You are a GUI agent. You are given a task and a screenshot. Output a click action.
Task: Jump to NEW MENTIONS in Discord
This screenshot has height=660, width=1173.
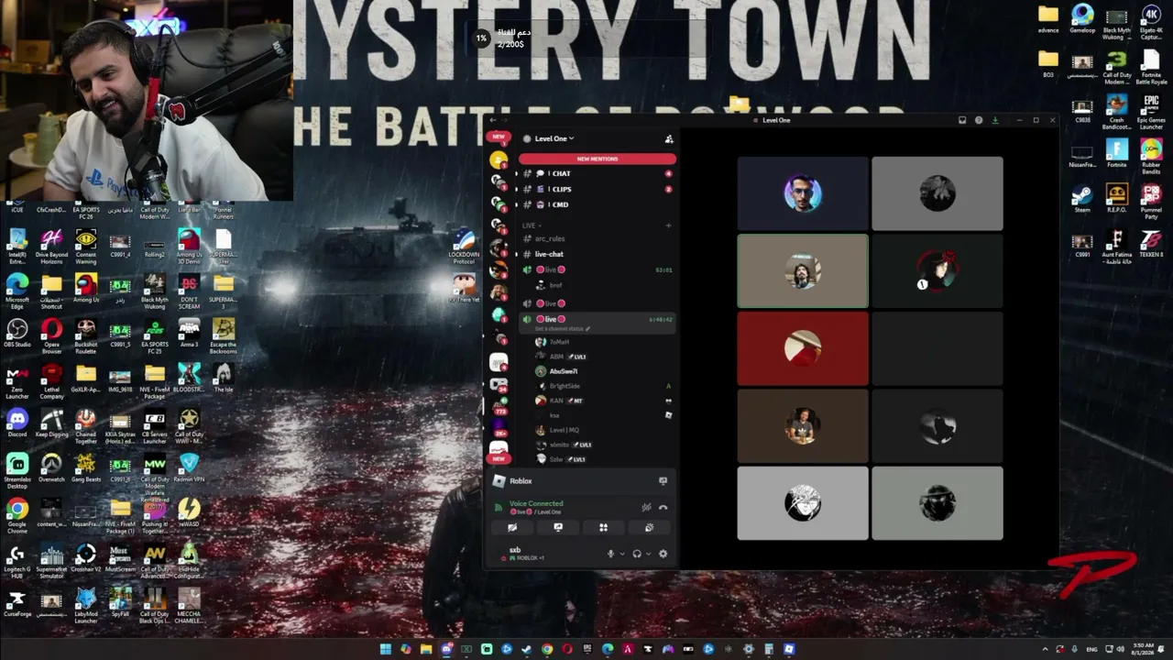click(x=597, y=159)
